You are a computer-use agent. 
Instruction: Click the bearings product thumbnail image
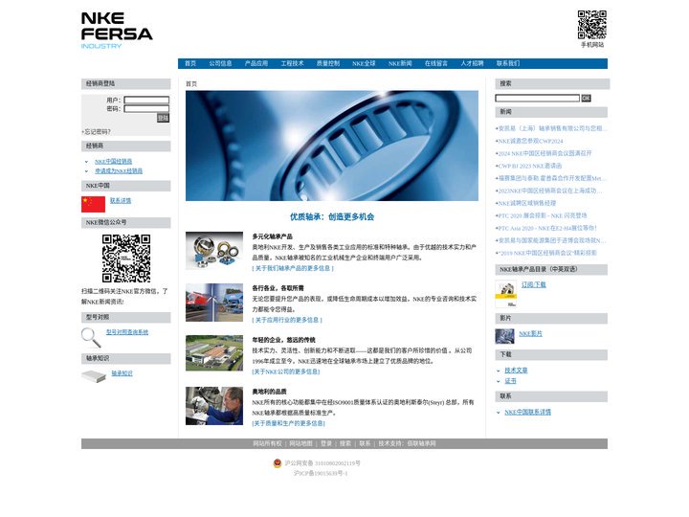click(214, 251)
